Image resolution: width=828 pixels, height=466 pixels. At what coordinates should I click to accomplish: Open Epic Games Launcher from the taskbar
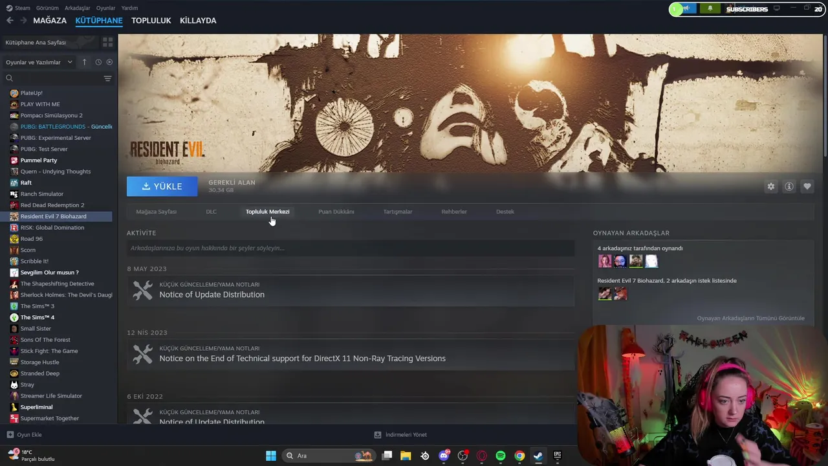click(557, 456)
